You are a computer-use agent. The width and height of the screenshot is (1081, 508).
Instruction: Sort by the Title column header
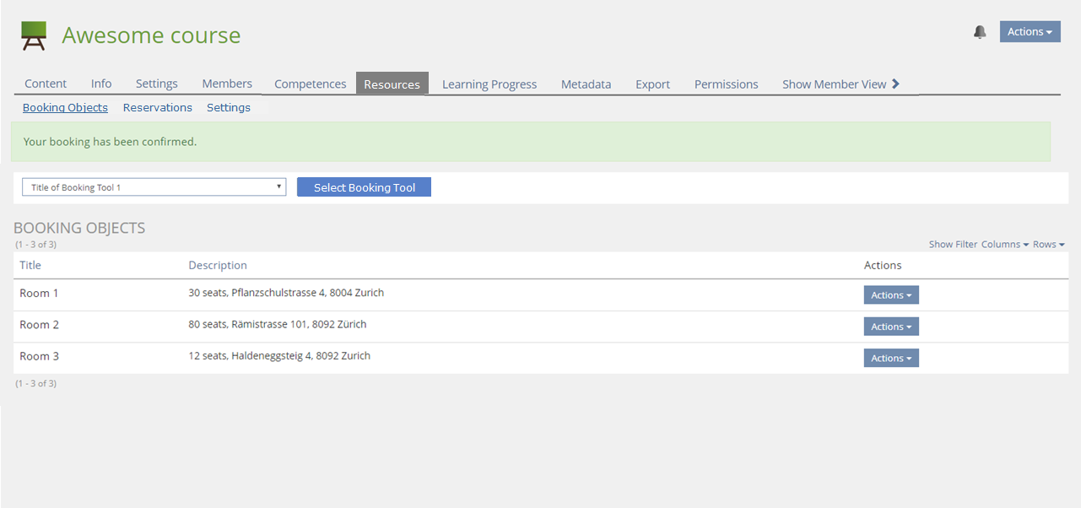click(30, 266)
